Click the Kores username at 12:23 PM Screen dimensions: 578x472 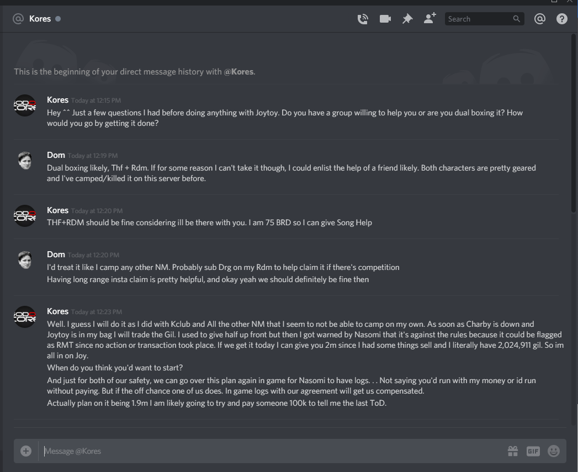click(x=57, y=311)
